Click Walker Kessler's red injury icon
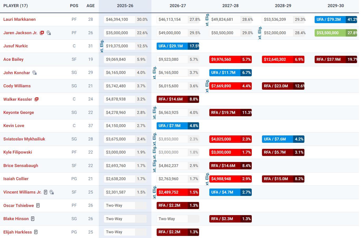Viewport: 361px width, 238px height. coord(36,99)
